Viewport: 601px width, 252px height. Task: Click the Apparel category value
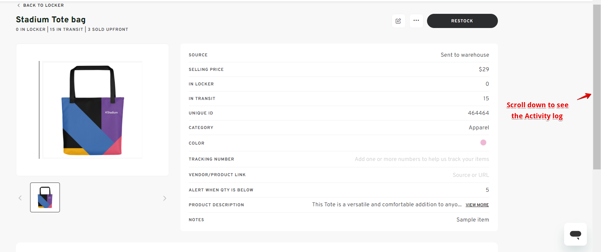tap(478, 128)
